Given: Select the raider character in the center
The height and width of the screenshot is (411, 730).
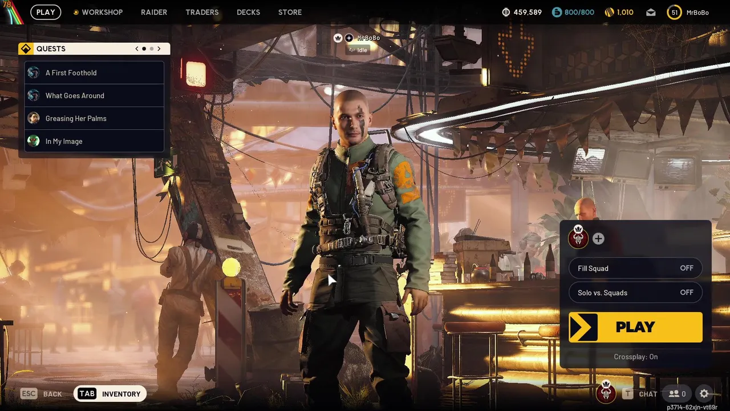Looking at the screenshot, I should (x=356, y=245).
